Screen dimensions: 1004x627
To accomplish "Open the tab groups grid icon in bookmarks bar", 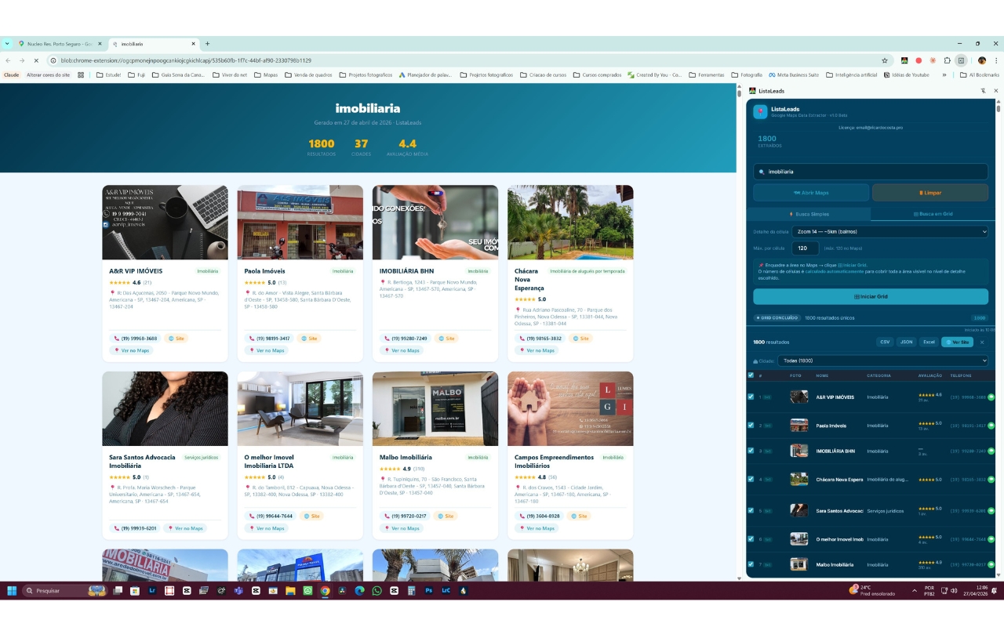I will [81, 75].
